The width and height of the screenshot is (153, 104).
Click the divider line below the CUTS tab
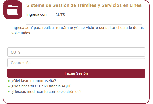[84, 24]
